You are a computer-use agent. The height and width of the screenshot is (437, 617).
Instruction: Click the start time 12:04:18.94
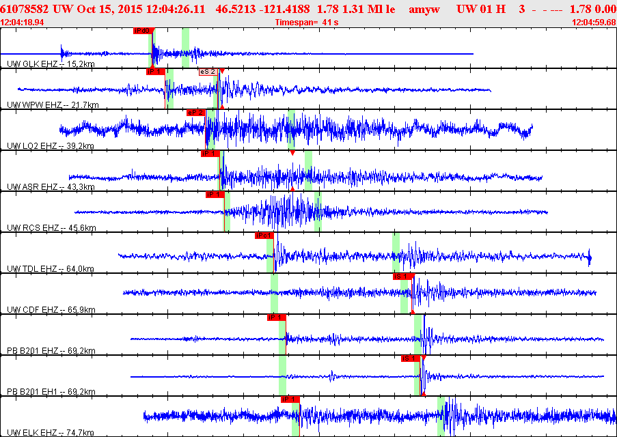[23, 23]
